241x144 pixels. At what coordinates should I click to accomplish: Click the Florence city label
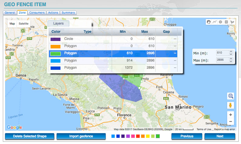coord(124,115)
